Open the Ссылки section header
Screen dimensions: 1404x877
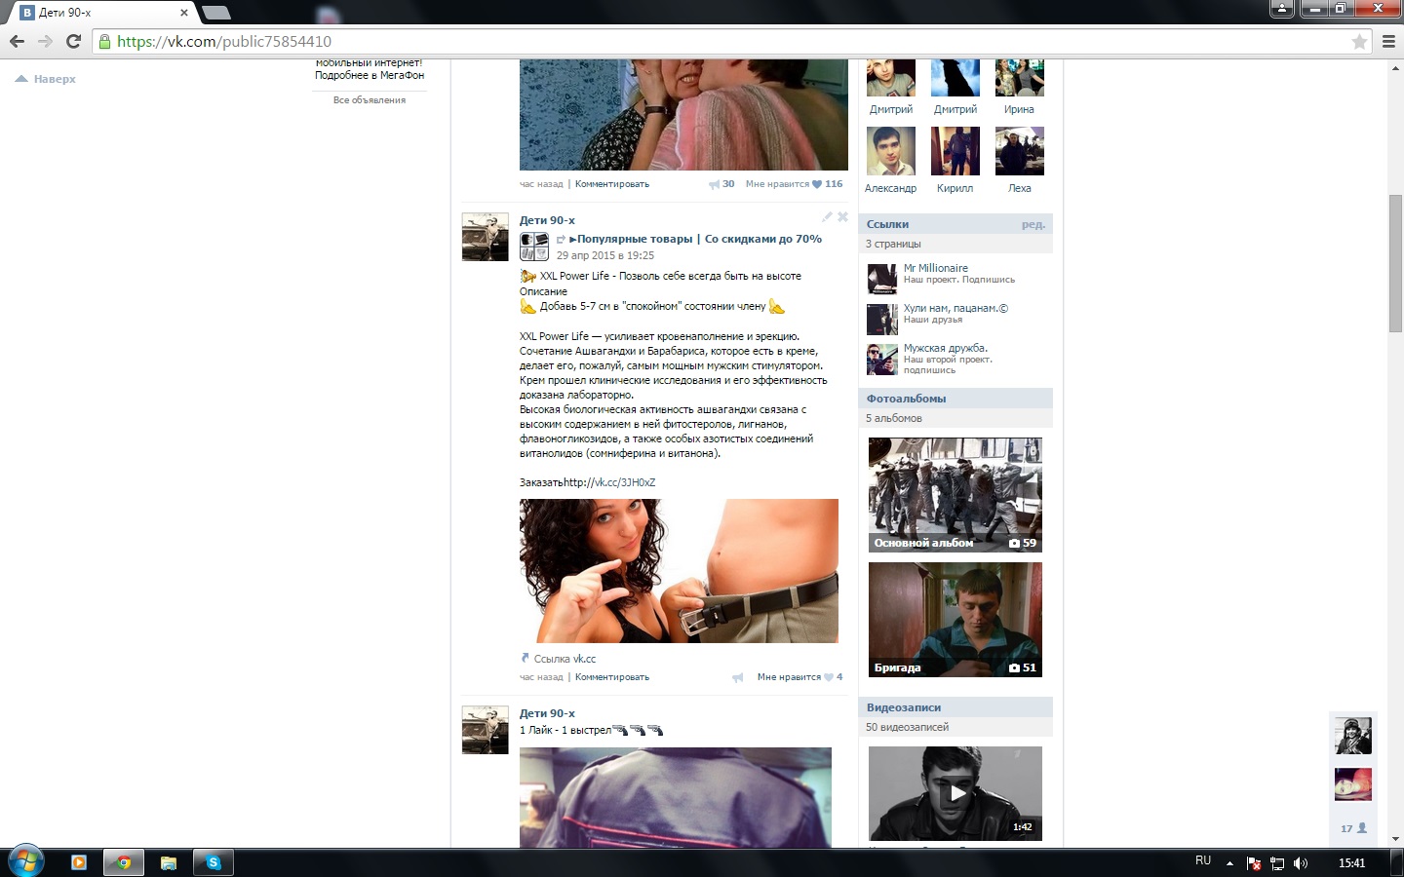(955, 224)
